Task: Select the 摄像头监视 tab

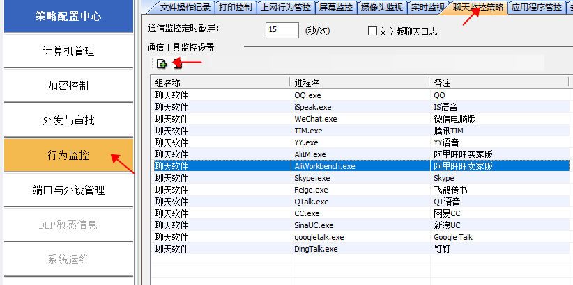Action: pos(381,8)
